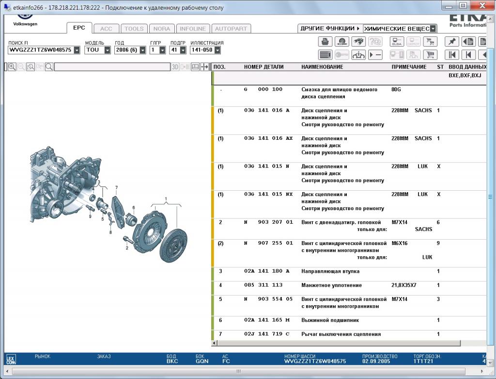Select part number 03G 141 016 A
The height and width of the screenshot is (379, 496).
[x=267, y=110]
